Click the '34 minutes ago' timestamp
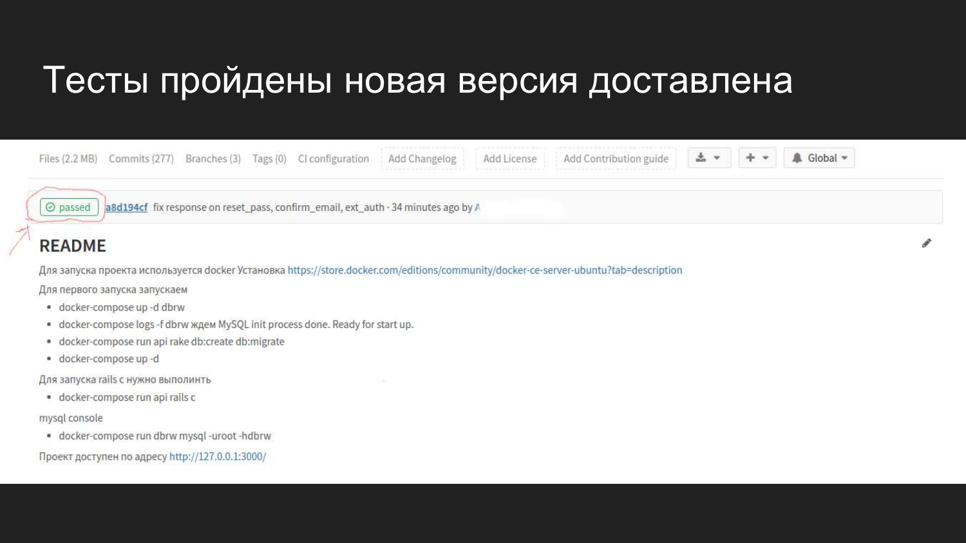 pyautogui.click(x=425, y=207)
